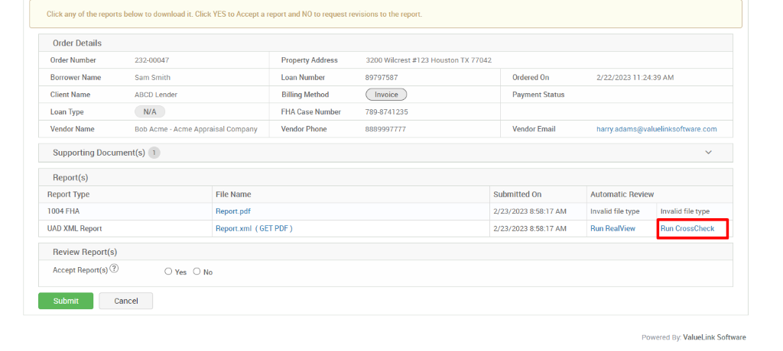Image resolution: width=783 pixels, height=351 pixels.
Task: Click borrower name Sam Smith
Action: pos(152,77)
